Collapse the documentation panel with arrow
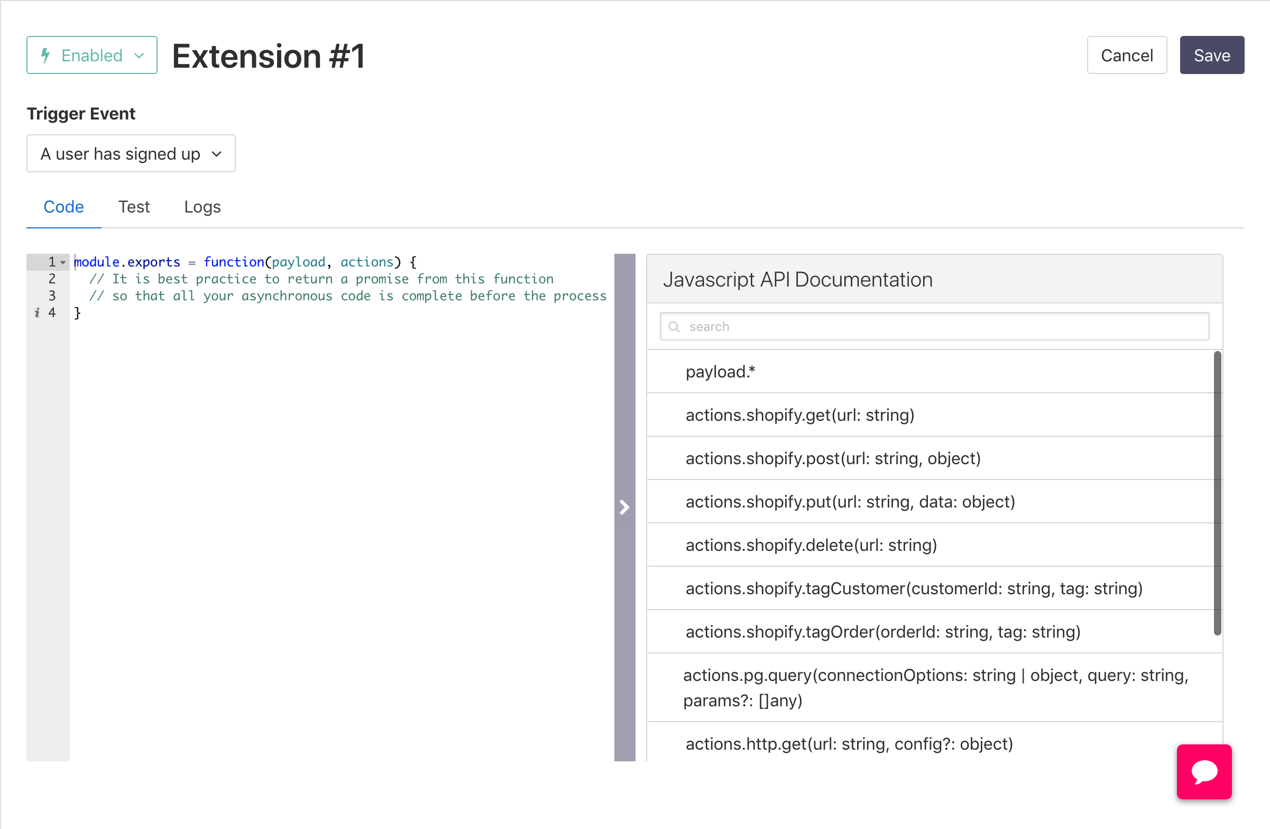This screenshot has width=1270, height=829. pyautogui.click(x=624, y=507)
